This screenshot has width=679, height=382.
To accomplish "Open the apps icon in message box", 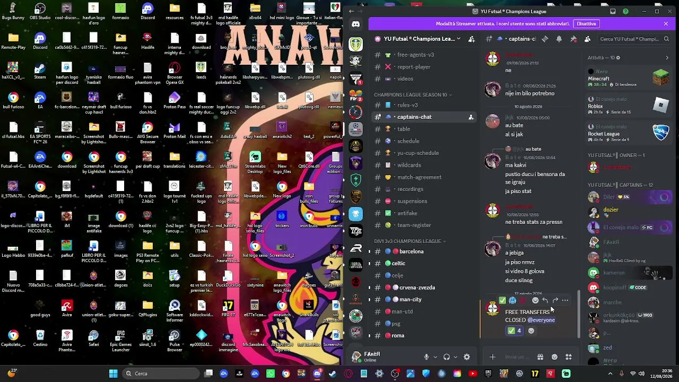I will [x=569, y=357].
